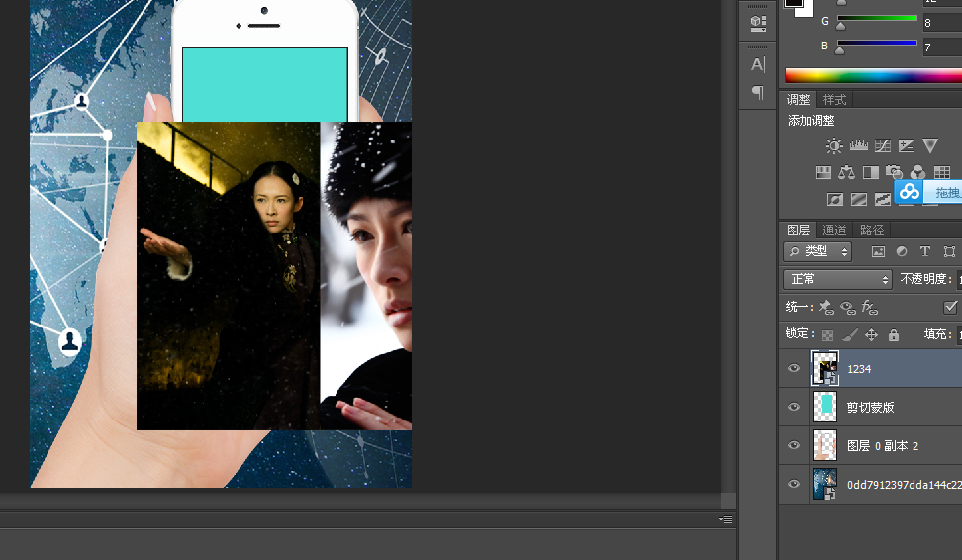Viewport: 962px width, 560px height.
Task: Select the 剪切蒙版 layer thumbnail
Action: coord(824,407)
